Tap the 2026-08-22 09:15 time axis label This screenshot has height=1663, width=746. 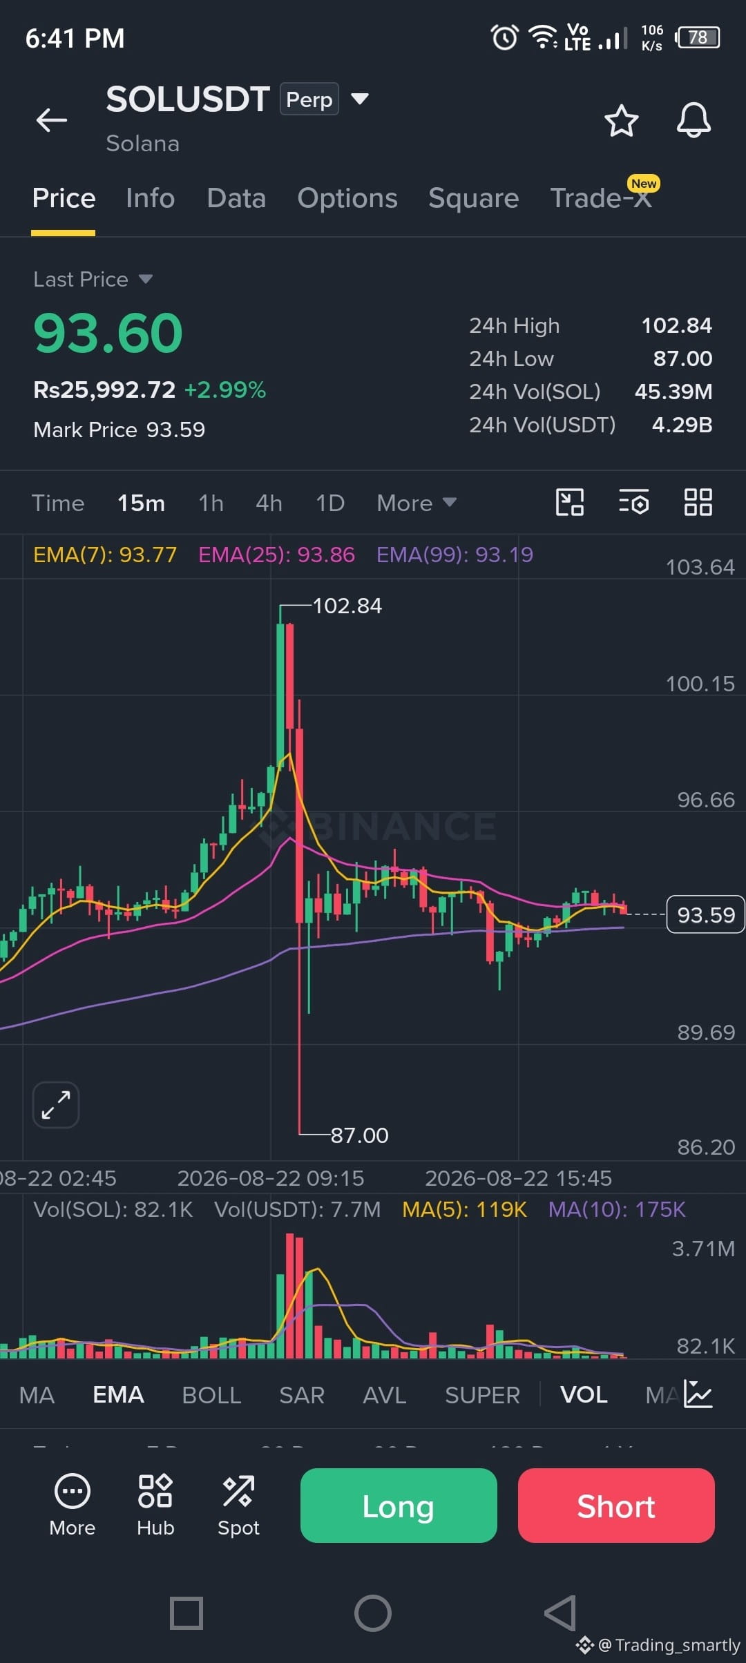[x=271, y=1178]
